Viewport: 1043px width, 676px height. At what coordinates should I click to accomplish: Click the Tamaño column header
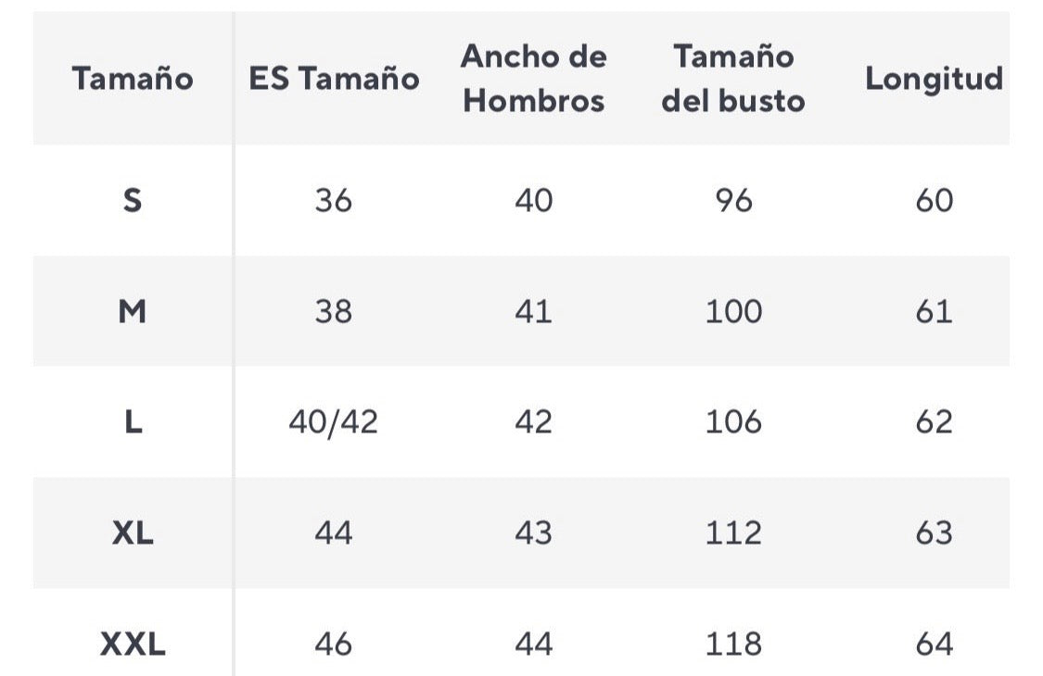coord(133,79)
